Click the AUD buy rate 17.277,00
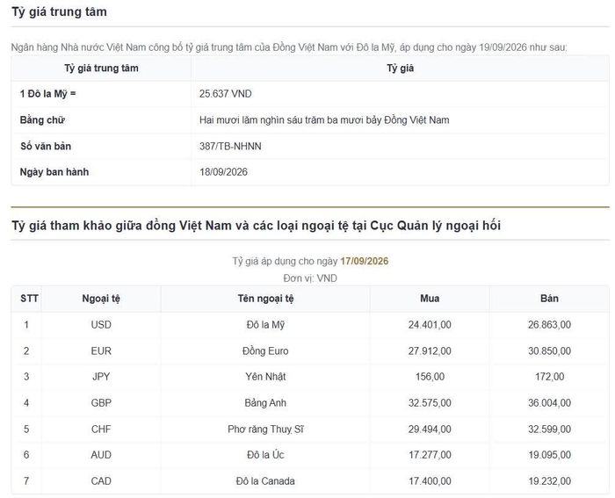 click(430, 455)
